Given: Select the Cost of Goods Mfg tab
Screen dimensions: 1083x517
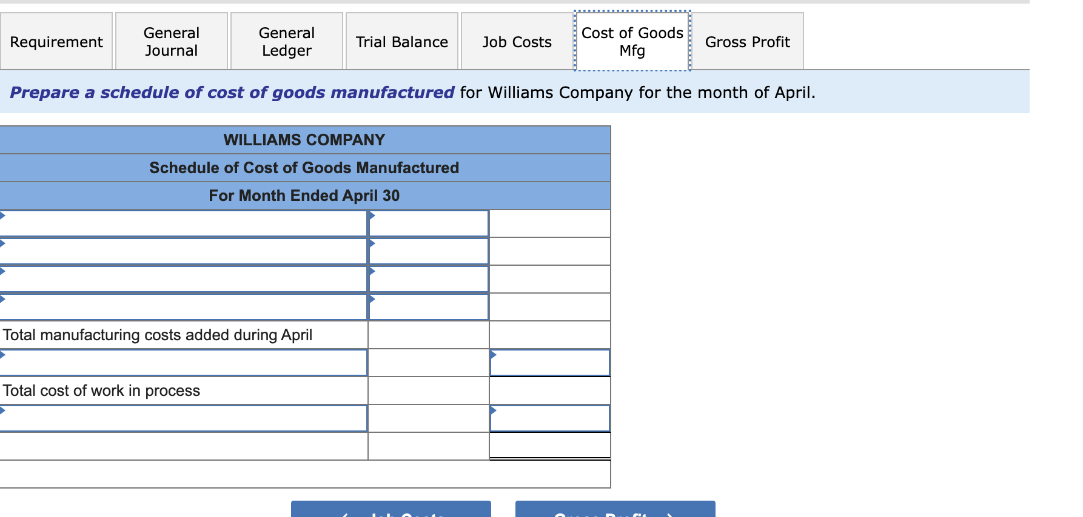Looking at the screenshot, I should click(x=632, y=41).
